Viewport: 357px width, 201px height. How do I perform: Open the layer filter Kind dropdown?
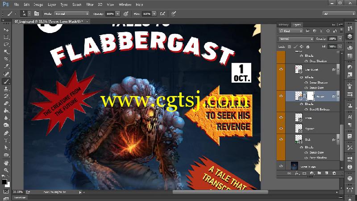click(x=291, y=31)
